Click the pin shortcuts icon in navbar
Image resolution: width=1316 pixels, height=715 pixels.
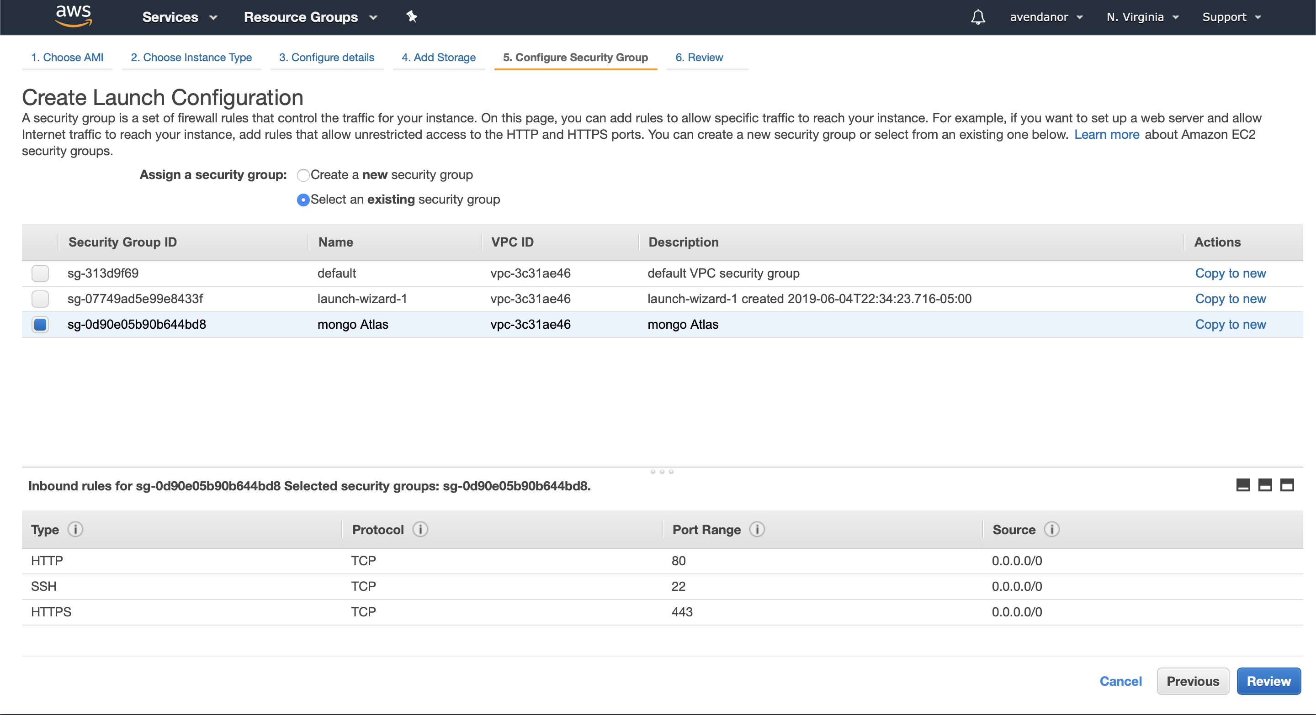coord(412,17)
